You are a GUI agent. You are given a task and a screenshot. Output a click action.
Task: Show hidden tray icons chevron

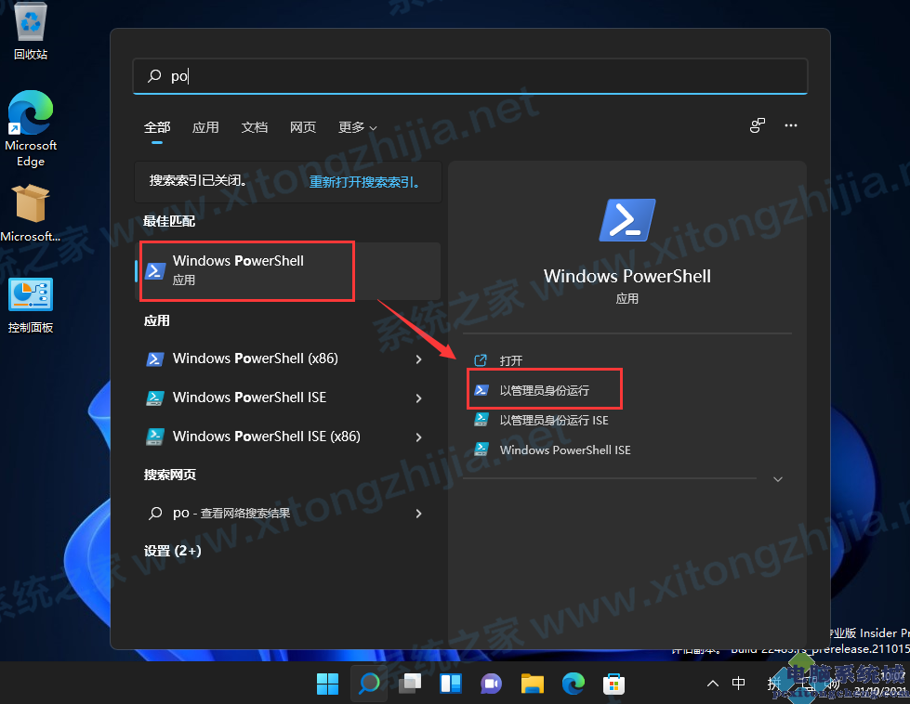tap(713, 684)
